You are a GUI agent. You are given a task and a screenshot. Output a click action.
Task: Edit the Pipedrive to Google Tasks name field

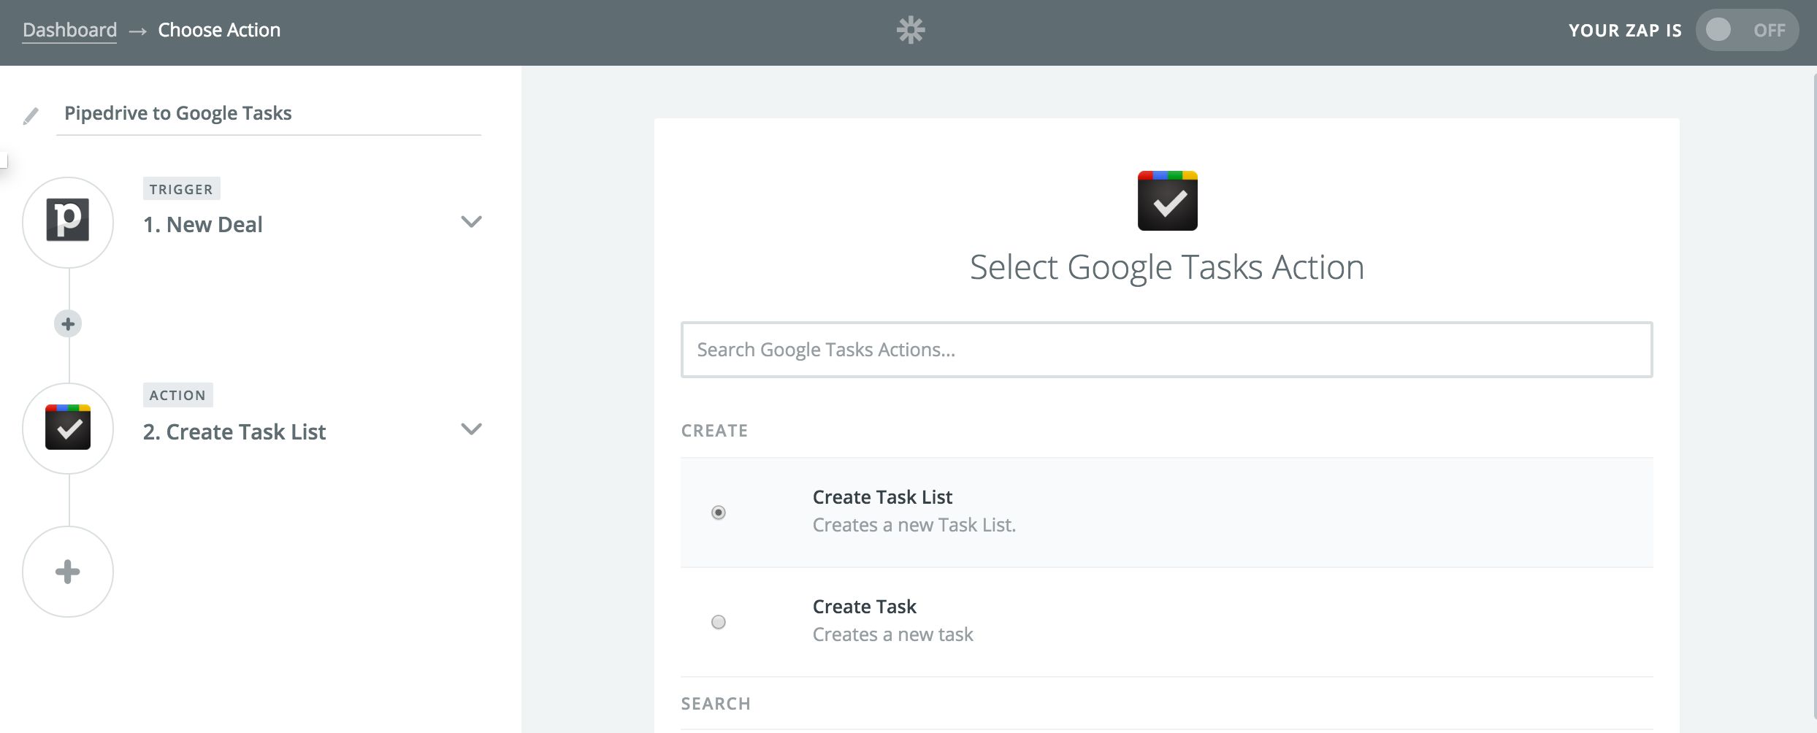point(269,113)
